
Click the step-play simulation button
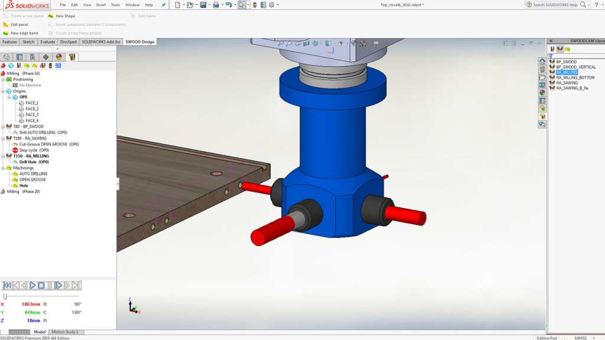[58, 285]
